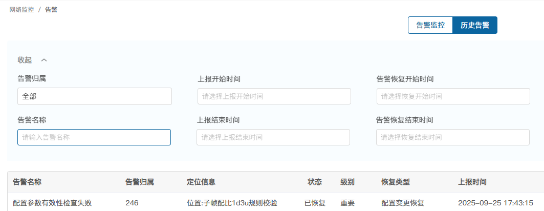Open the 告警归属 dropdown showing 全部
The height and width of the screenshot is (211, 544).
(x=95, y=96)
